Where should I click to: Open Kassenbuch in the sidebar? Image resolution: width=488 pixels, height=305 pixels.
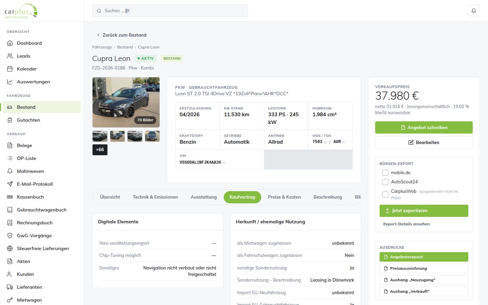pos(42,197)
